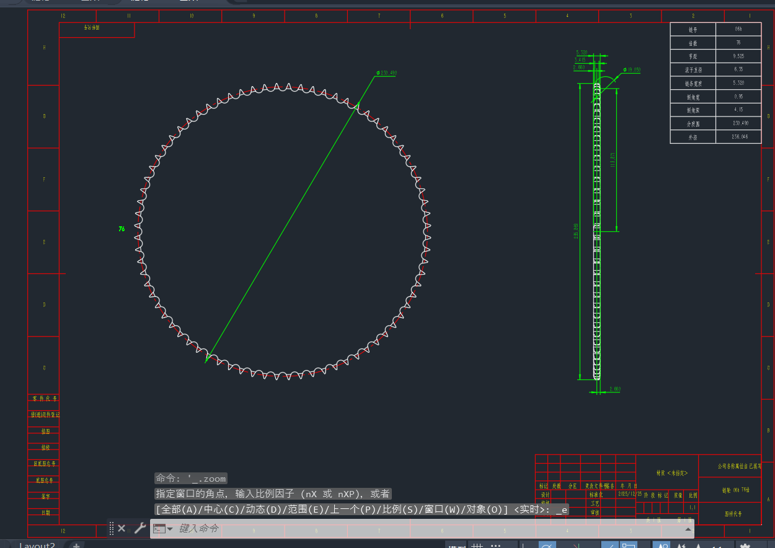Image resolution: width=775 pixels, height=548 pixels.
Task: Click table cell 分度圆
Action: pyautogui.click(x=693, y=123)
